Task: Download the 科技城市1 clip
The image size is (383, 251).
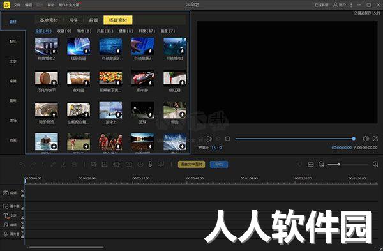Action: tap(182, 51)
